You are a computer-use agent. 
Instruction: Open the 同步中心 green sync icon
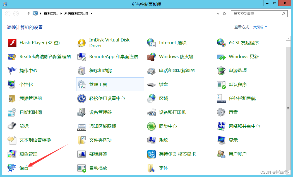point(151,126)
